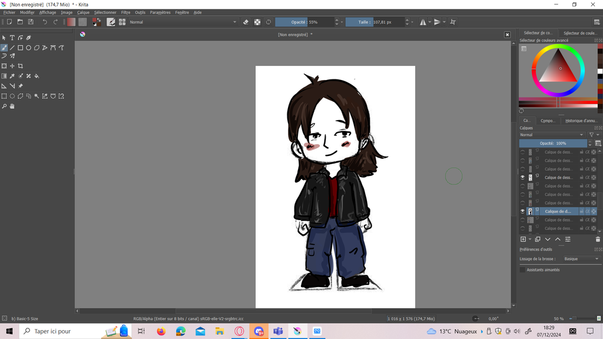
Task: Pick the Crop tool
Action: pos(21,66)
